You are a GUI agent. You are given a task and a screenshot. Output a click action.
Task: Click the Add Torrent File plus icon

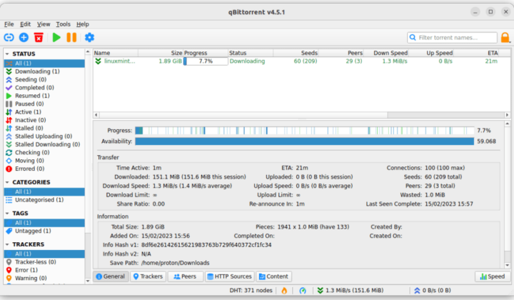[x=24, y=37]
